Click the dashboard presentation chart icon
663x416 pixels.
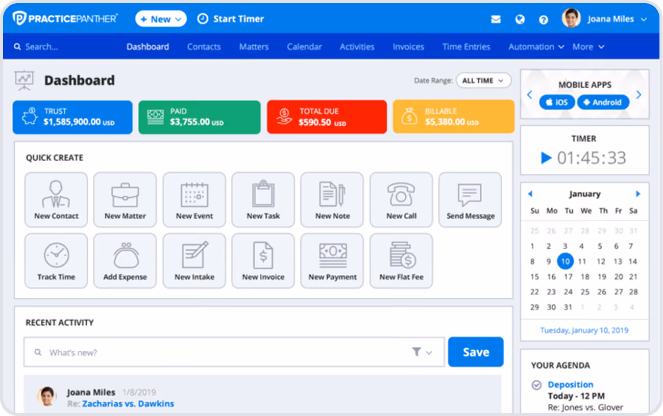click(23, 81)
